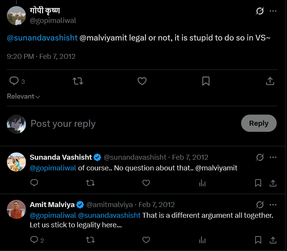This screenshot has width=287, height=251.
Task: View analytics on Sunanda Vashisht's reply
Action: [202, 183]
